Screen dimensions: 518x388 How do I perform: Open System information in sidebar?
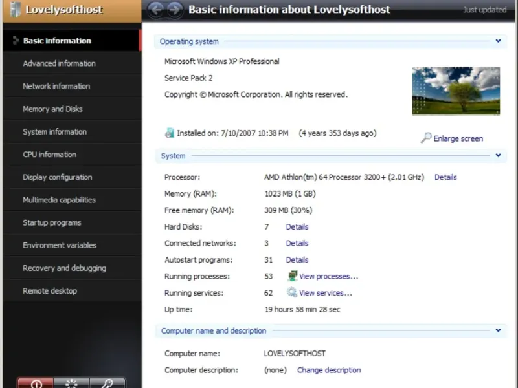tap(72, 132)
